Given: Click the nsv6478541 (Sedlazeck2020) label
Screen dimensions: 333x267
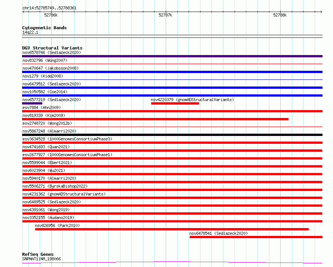Looking at the screenshot, I should point(219,233).
